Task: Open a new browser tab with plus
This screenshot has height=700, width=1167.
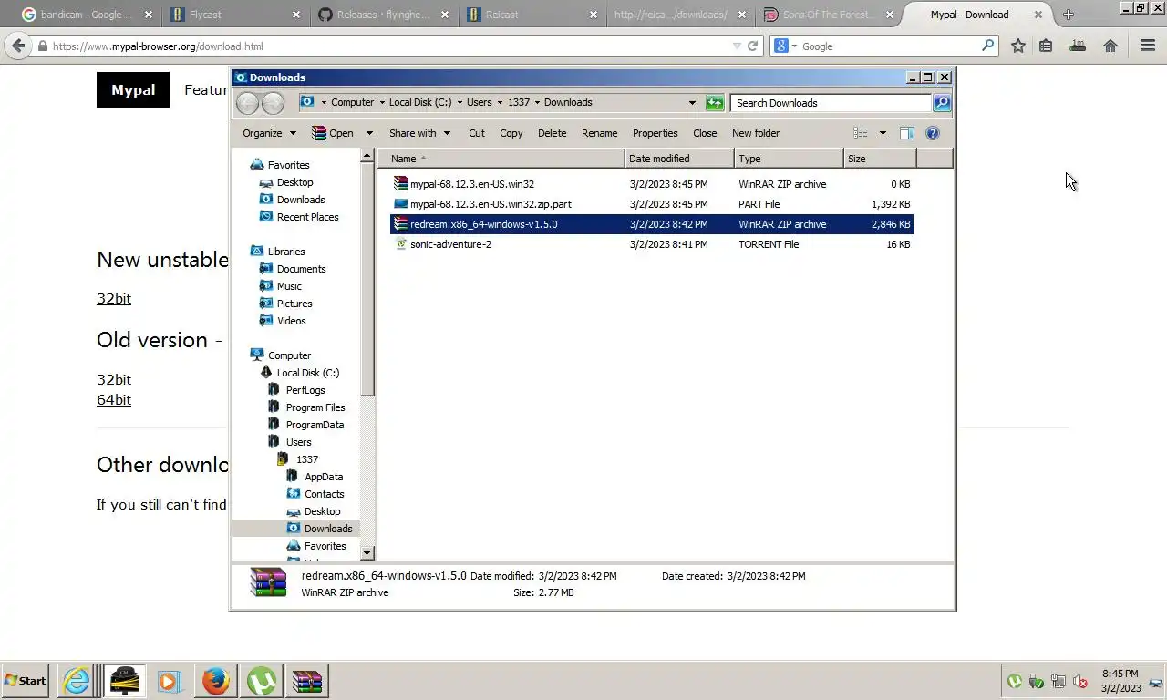Action: pyautogui.click(x=1068, y=15)
